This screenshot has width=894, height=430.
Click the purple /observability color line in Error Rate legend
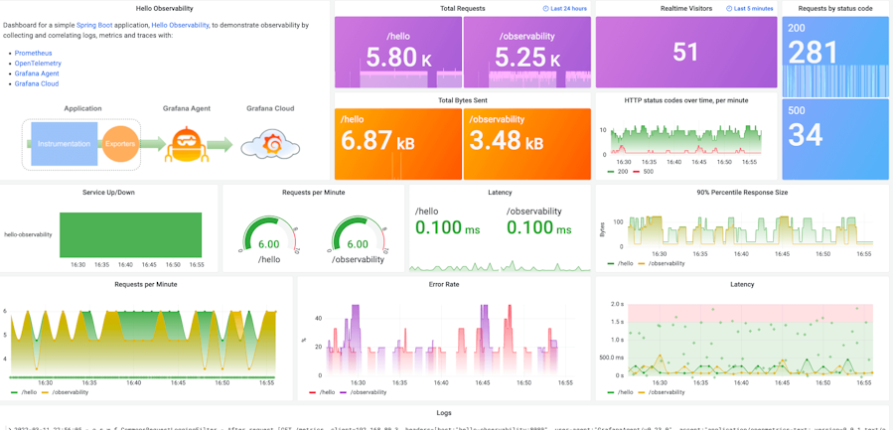[344, 392]
